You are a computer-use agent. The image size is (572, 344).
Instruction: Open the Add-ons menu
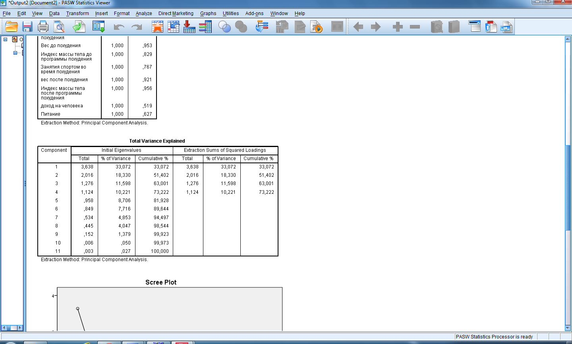tap(255, 13)
